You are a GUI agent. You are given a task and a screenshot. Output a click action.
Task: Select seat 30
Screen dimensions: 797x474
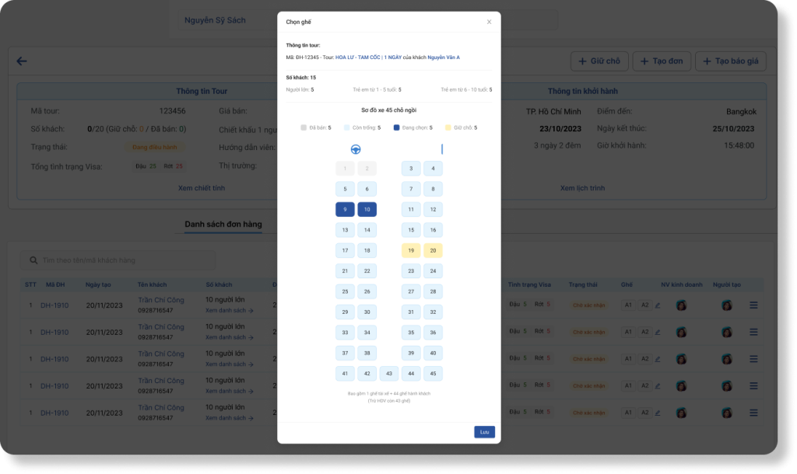coord(367,312)
